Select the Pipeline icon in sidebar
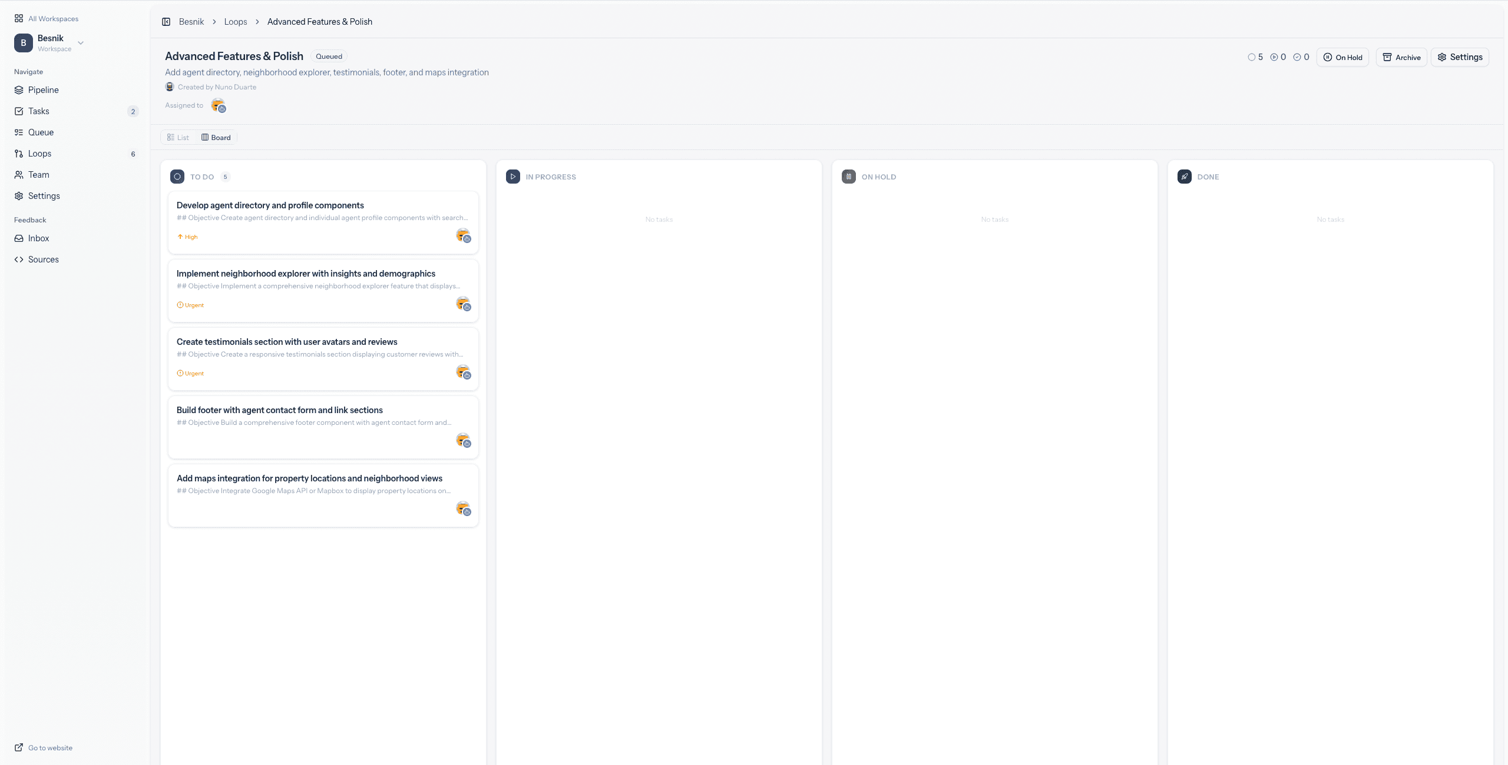 [19, 89]
